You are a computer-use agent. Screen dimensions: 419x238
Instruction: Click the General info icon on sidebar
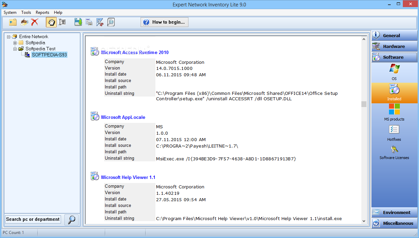tap(377, 35)
